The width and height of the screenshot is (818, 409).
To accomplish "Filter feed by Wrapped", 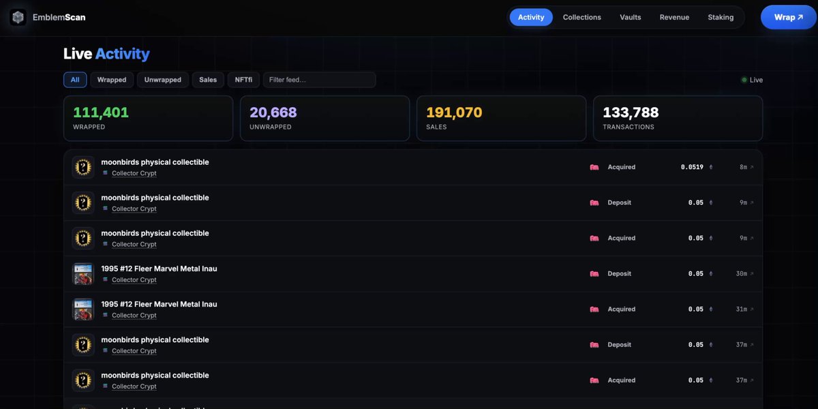I will click(x=112, y=80).
